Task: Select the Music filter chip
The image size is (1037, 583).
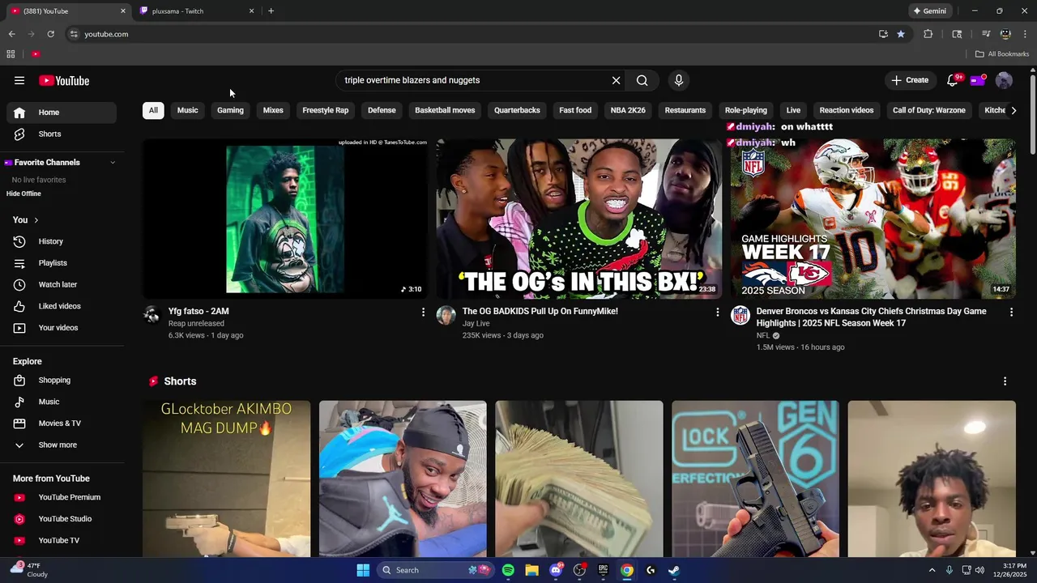Action: [187, 110]
